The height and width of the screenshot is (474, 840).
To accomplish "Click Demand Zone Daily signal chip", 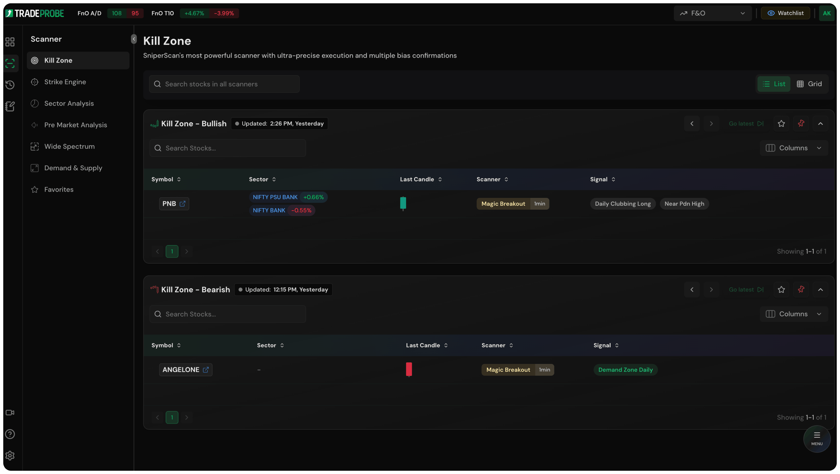I will coord(625,370).
